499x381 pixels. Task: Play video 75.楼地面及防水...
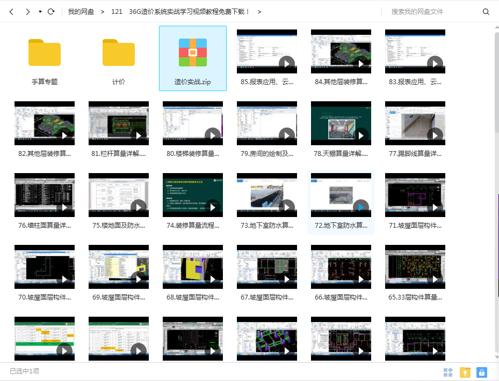139,207
